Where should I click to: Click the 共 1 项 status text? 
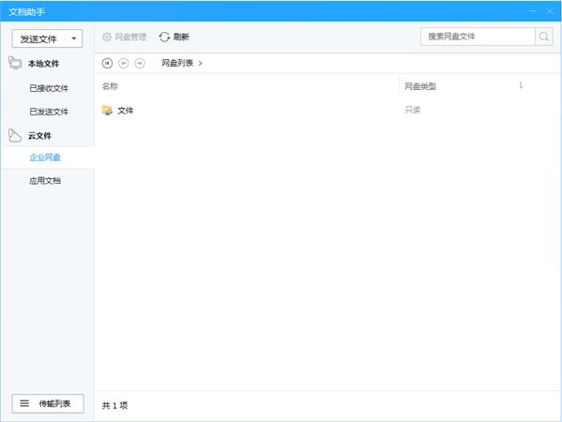114,405
